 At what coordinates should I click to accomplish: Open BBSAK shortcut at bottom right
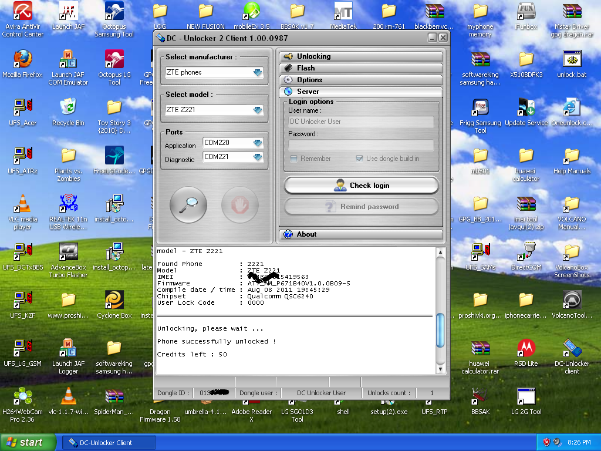[480, 400]
